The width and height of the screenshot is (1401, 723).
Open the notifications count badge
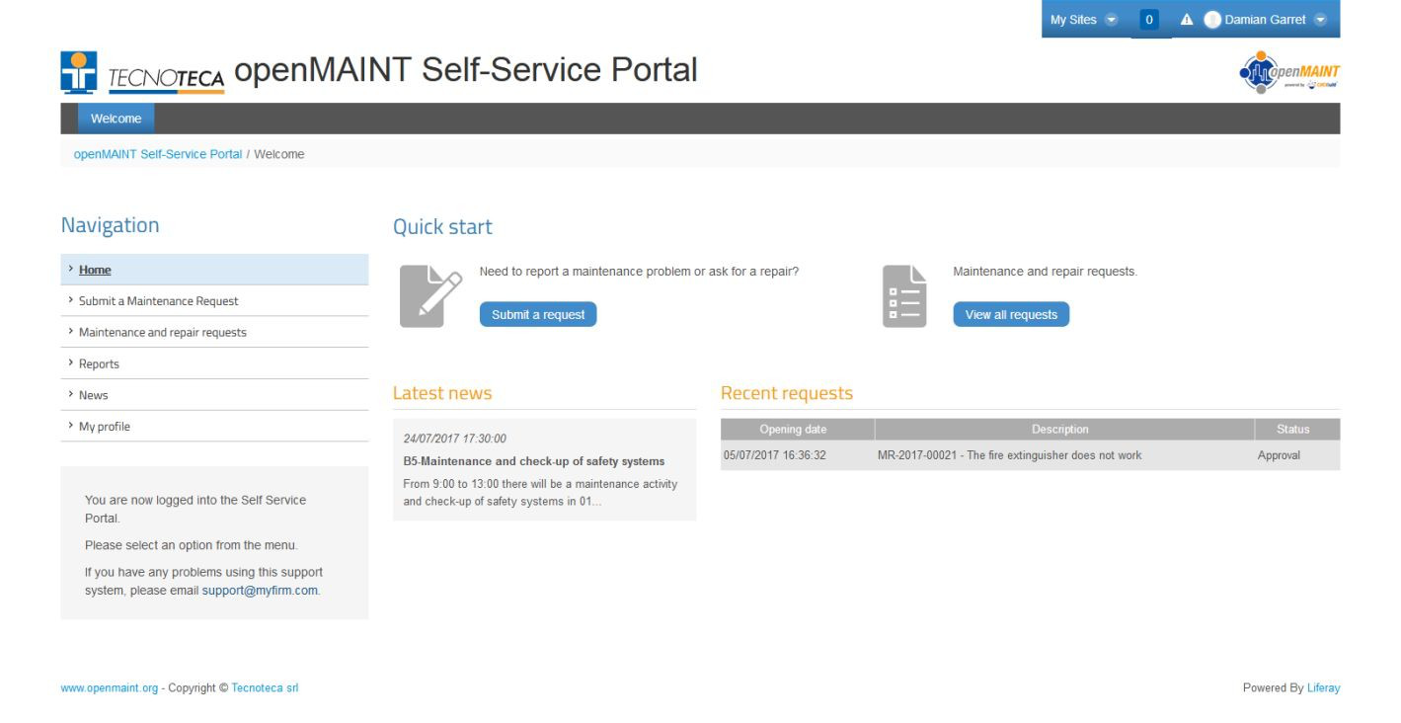click(x=1149, y=20)
